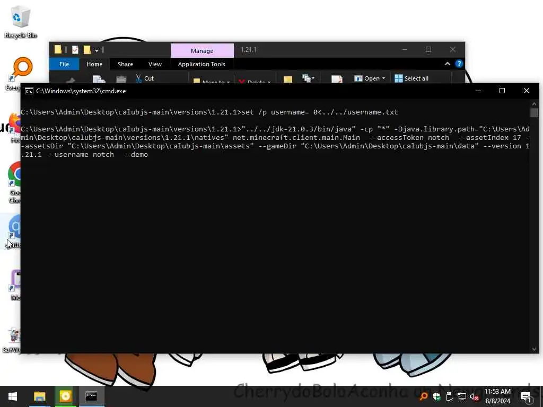Click the muted volume tray icon

click(475, 396)
